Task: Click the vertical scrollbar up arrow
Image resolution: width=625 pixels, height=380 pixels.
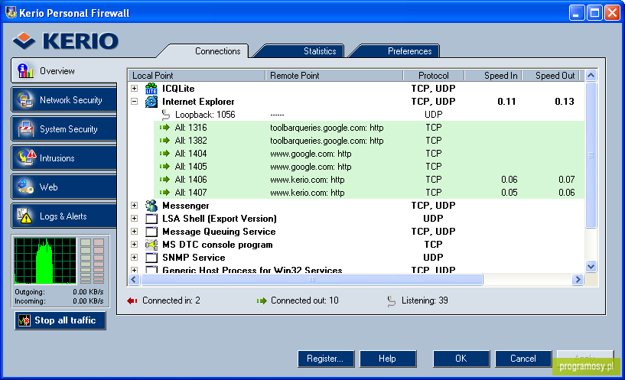Action: [591, 76]
